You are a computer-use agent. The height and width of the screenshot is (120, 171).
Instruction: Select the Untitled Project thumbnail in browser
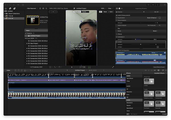click(32, 20)
